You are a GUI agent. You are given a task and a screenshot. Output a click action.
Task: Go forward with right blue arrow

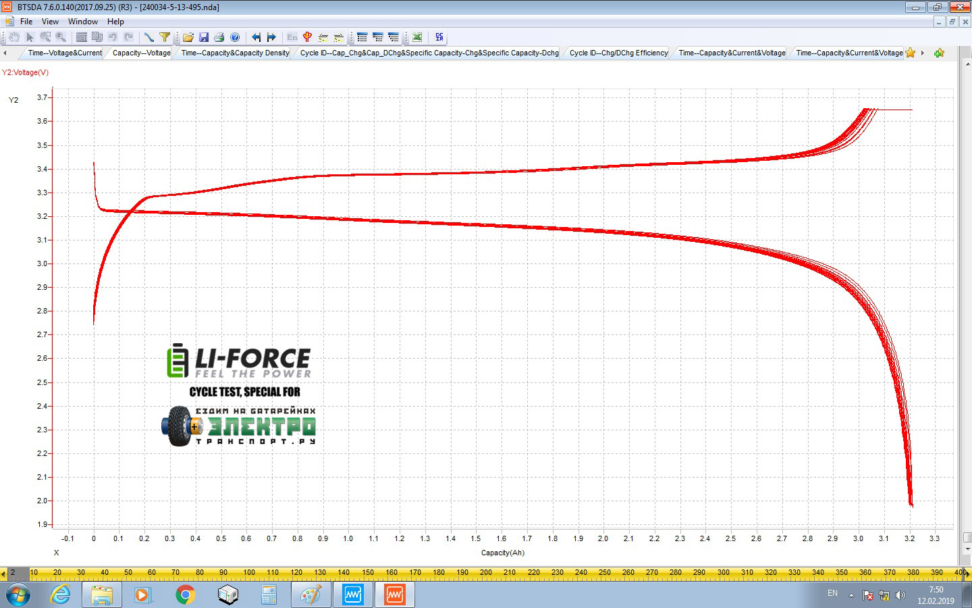(x=271, y=37)
